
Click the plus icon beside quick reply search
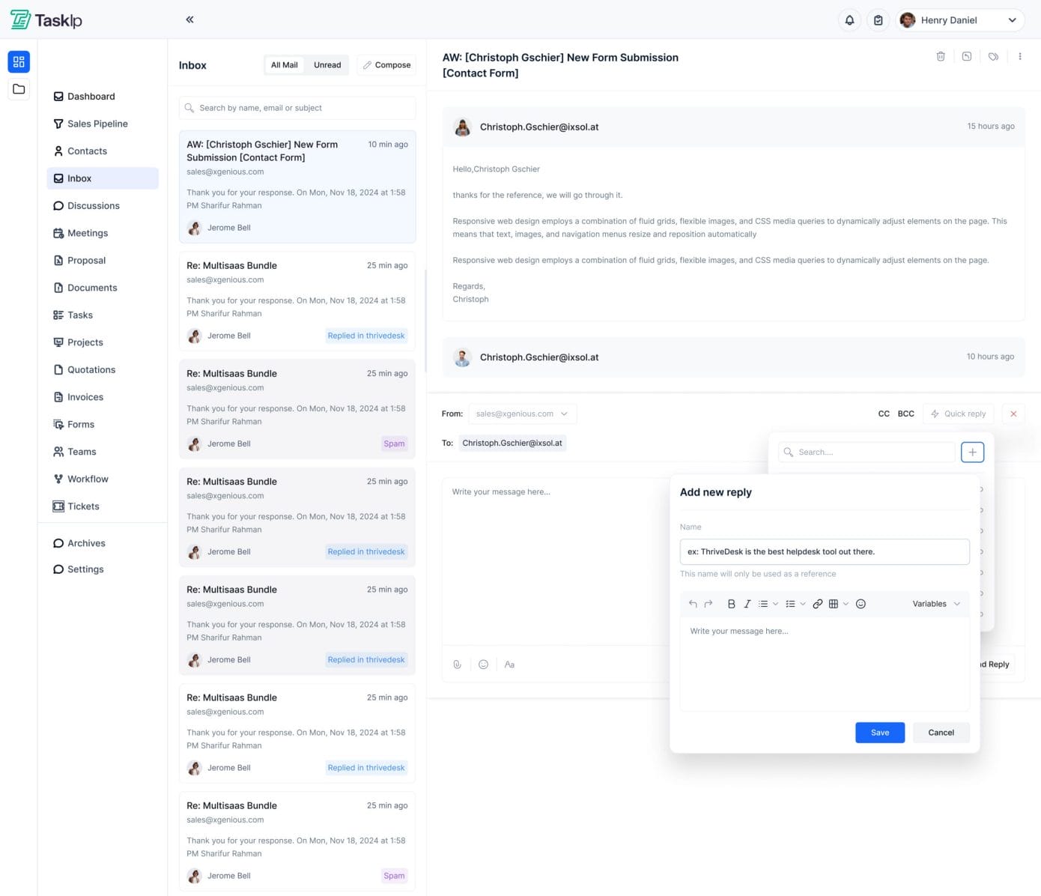tap(972, 452)
